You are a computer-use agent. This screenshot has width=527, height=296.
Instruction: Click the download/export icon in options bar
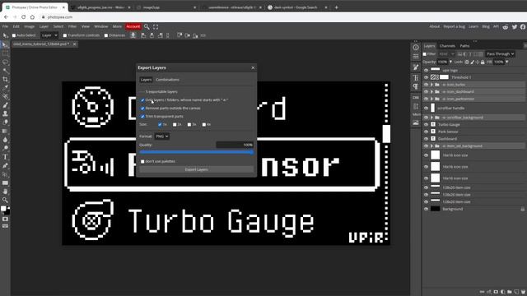[133, 35]
